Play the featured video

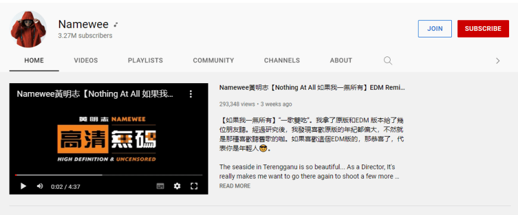(x=23, y=186)
